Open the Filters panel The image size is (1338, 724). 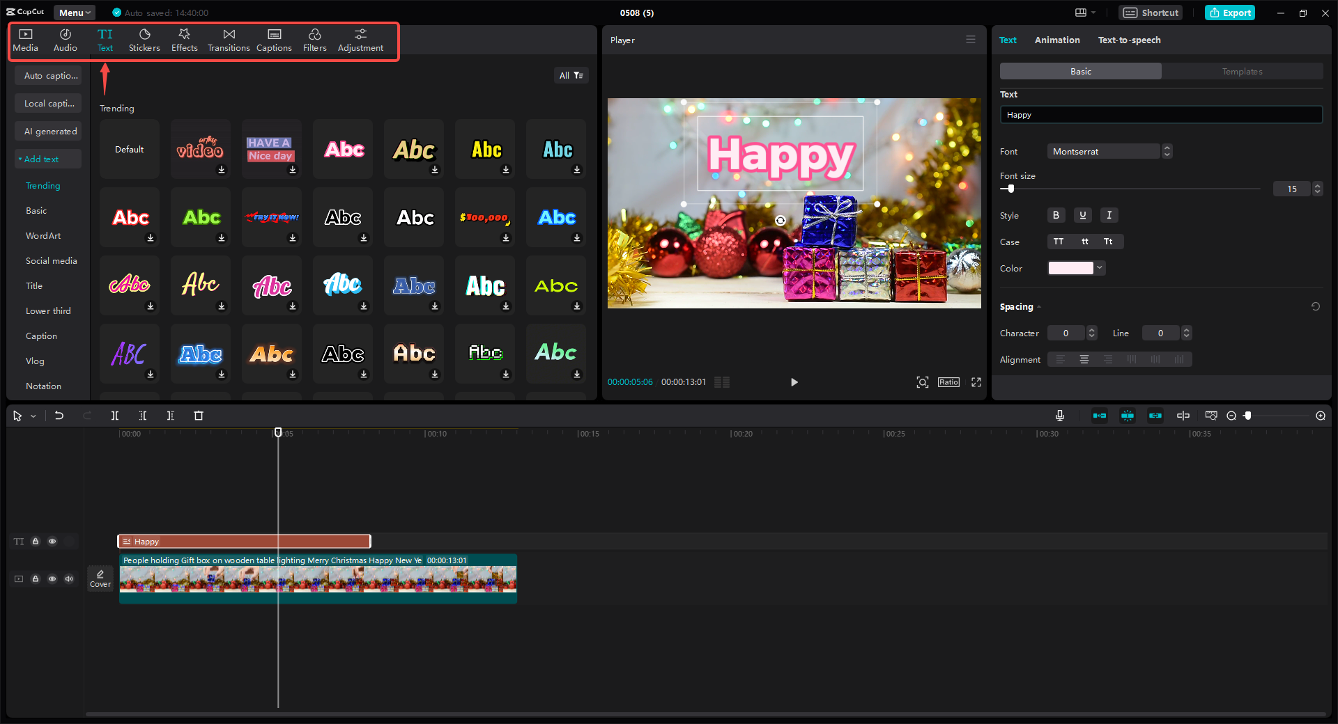tap(314, 39)
